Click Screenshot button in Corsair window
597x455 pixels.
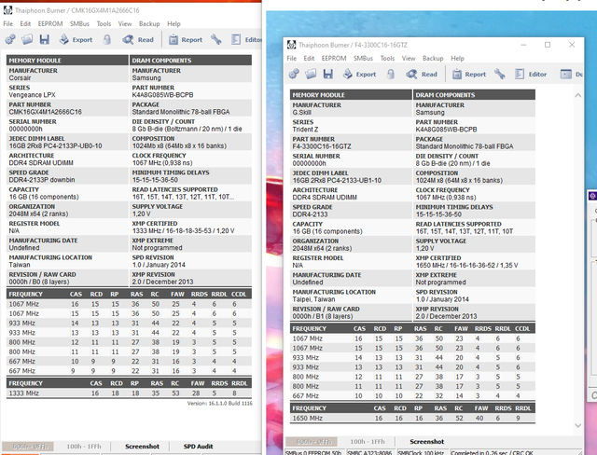coord(142,447)
